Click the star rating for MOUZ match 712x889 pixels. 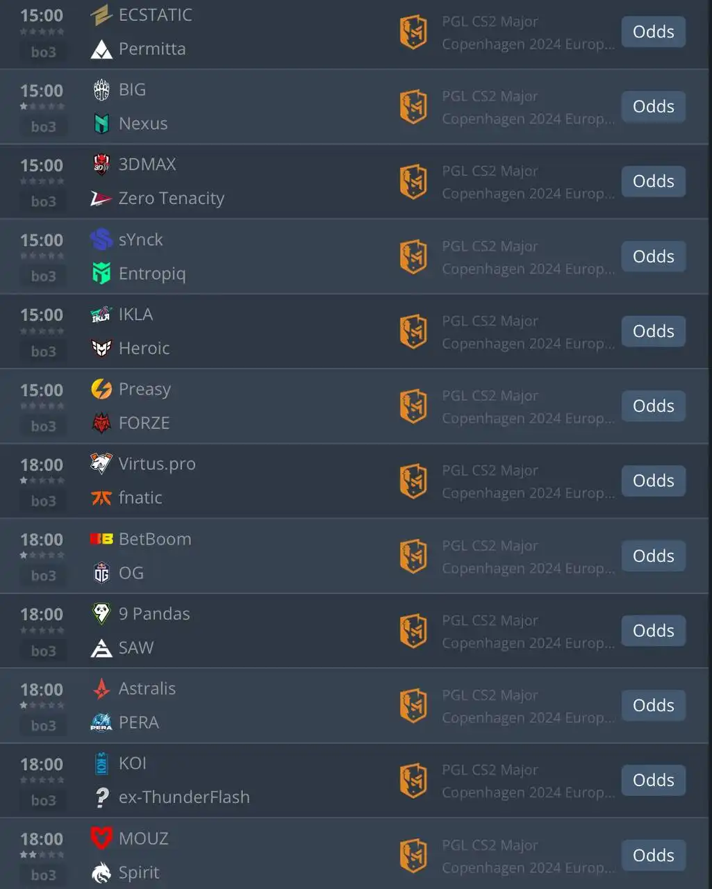pos(42,854)
